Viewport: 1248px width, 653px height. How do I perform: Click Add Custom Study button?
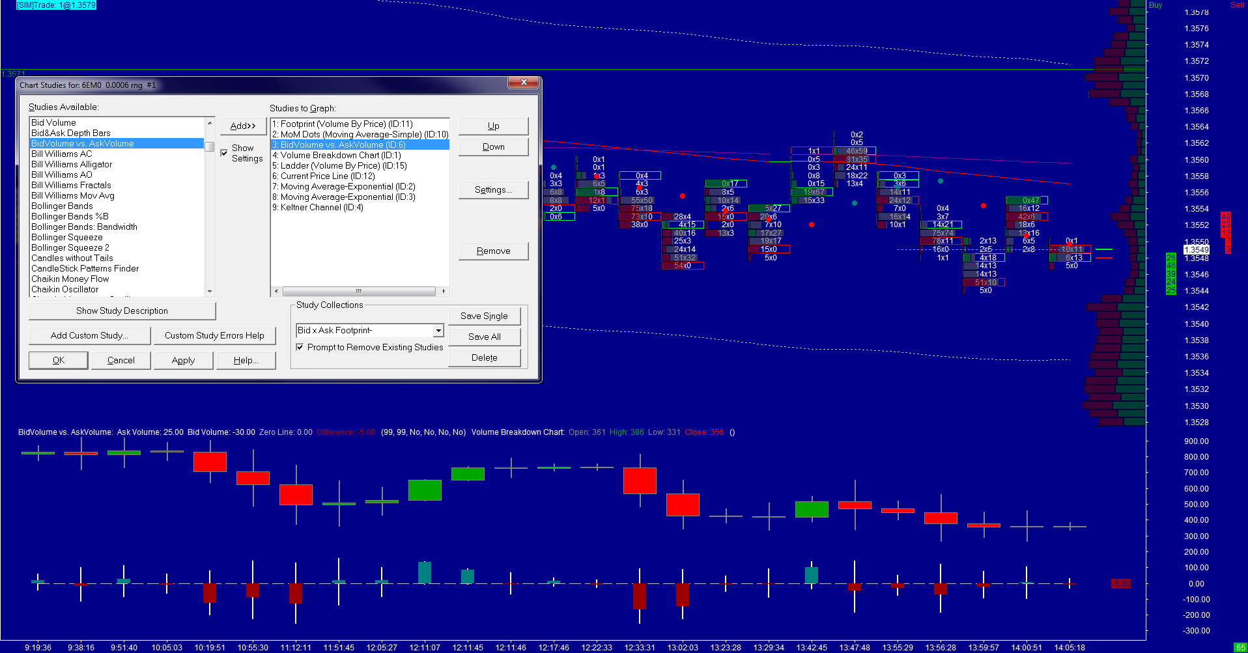click(x=90, y=335)
